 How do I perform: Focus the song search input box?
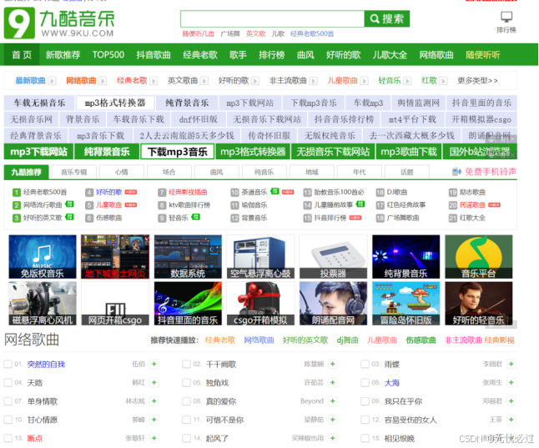point(272,18)
